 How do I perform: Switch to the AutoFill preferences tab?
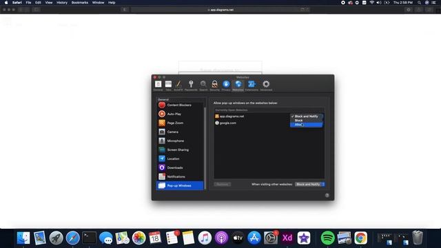tap(178, 85)
